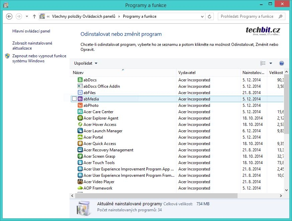Click the Acer Care Center icon
Screen dimensions: 292x221
(x=80, y=112)
